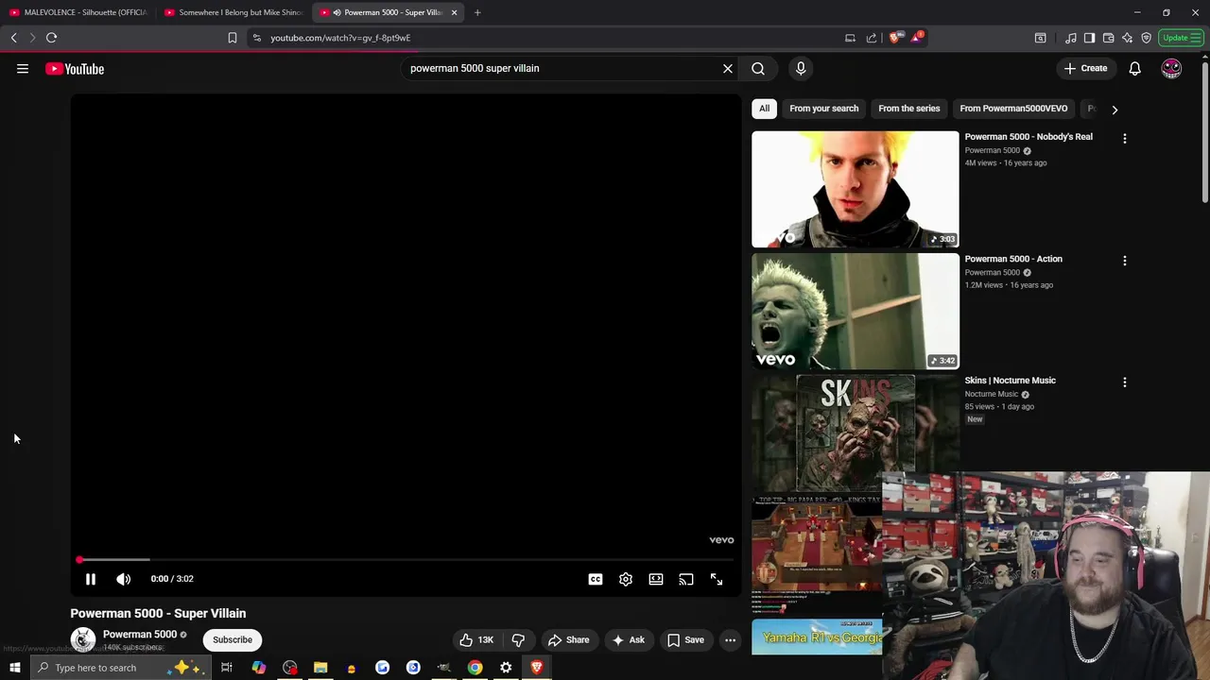Subscribe to the Powerman 5000 channel
1210x680 pixels.
coord(233,639)
